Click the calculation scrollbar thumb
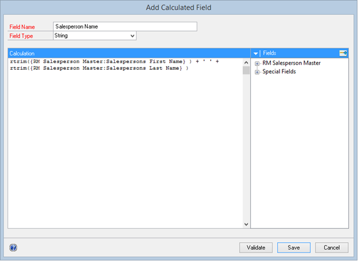This screenshot has height=261, width=358. (x=246, y=70)
